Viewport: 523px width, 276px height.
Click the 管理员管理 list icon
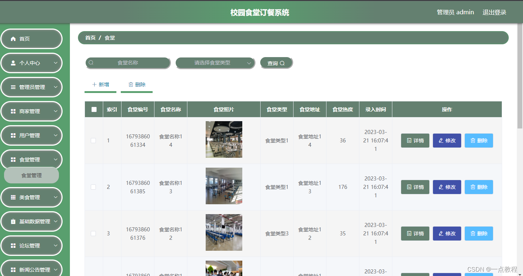coord(14,87)
